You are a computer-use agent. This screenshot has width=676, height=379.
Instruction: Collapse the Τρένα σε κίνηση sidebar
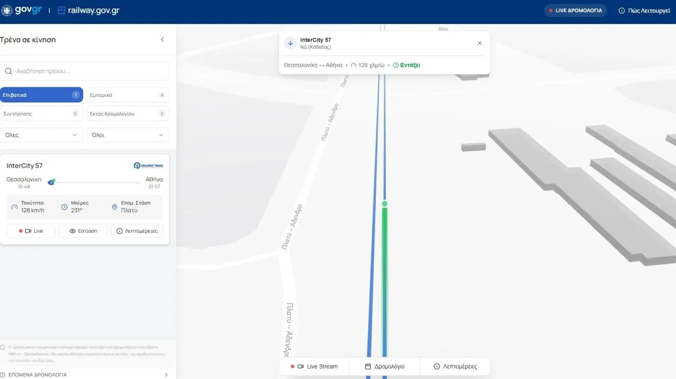click(x=162, y=40)
